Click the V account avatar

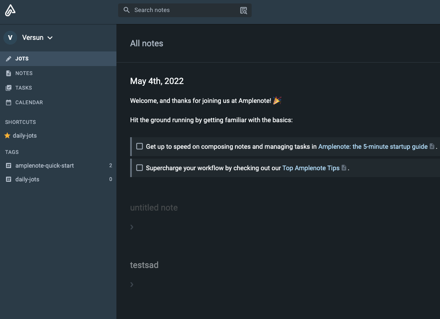pyautogui.click(x=10, y=38)
